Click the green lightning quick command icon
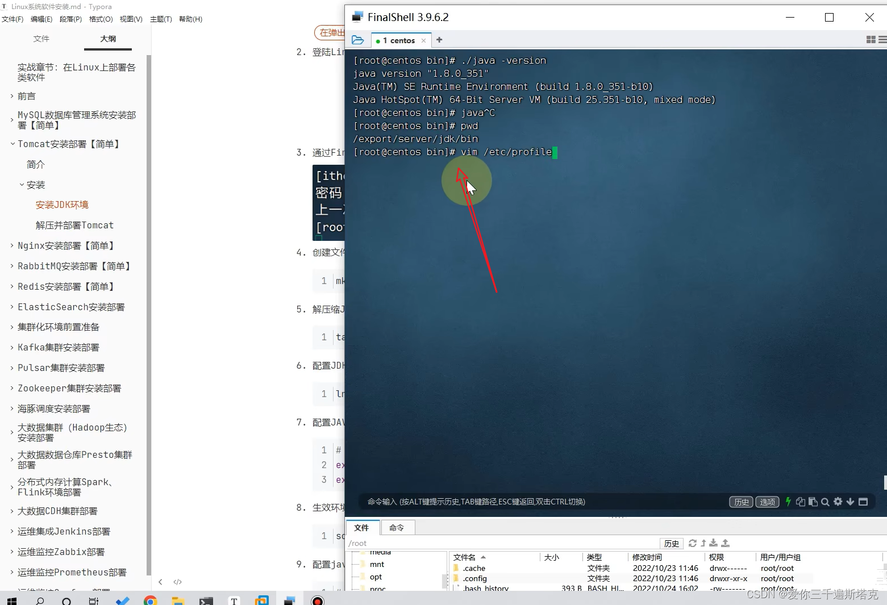887x605 pixels. [788, 502]
